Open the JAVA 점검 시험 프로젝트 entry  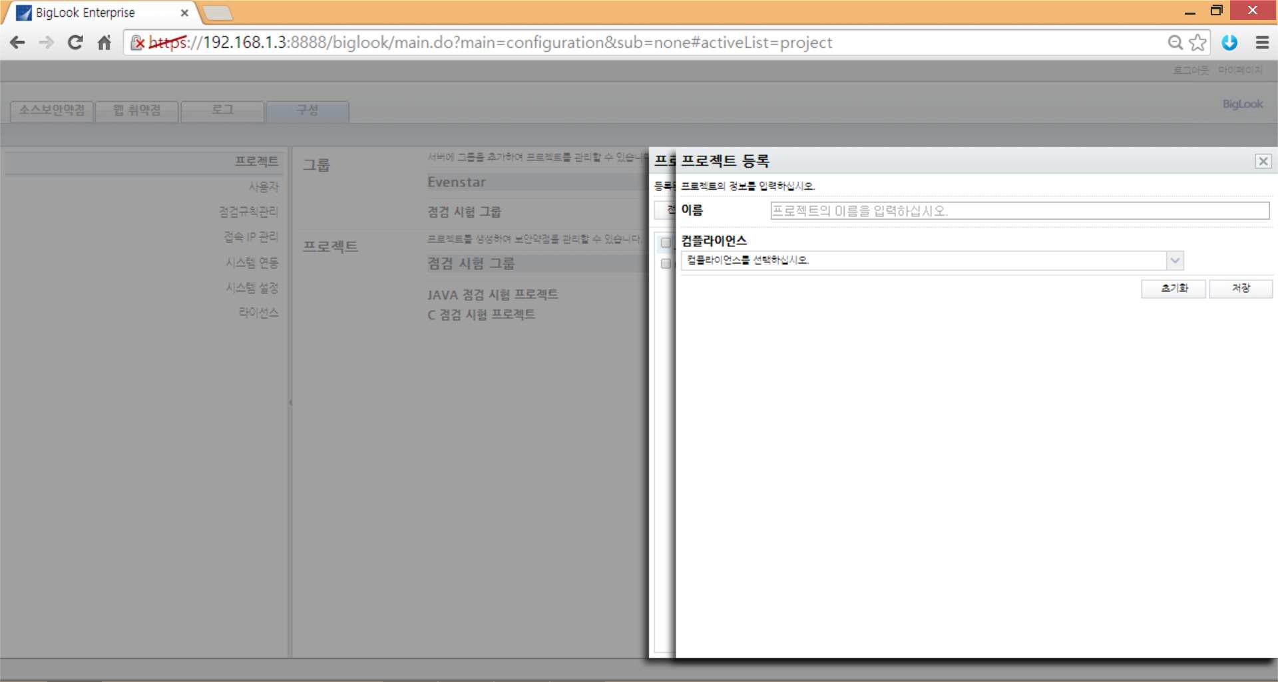(493, 295)
